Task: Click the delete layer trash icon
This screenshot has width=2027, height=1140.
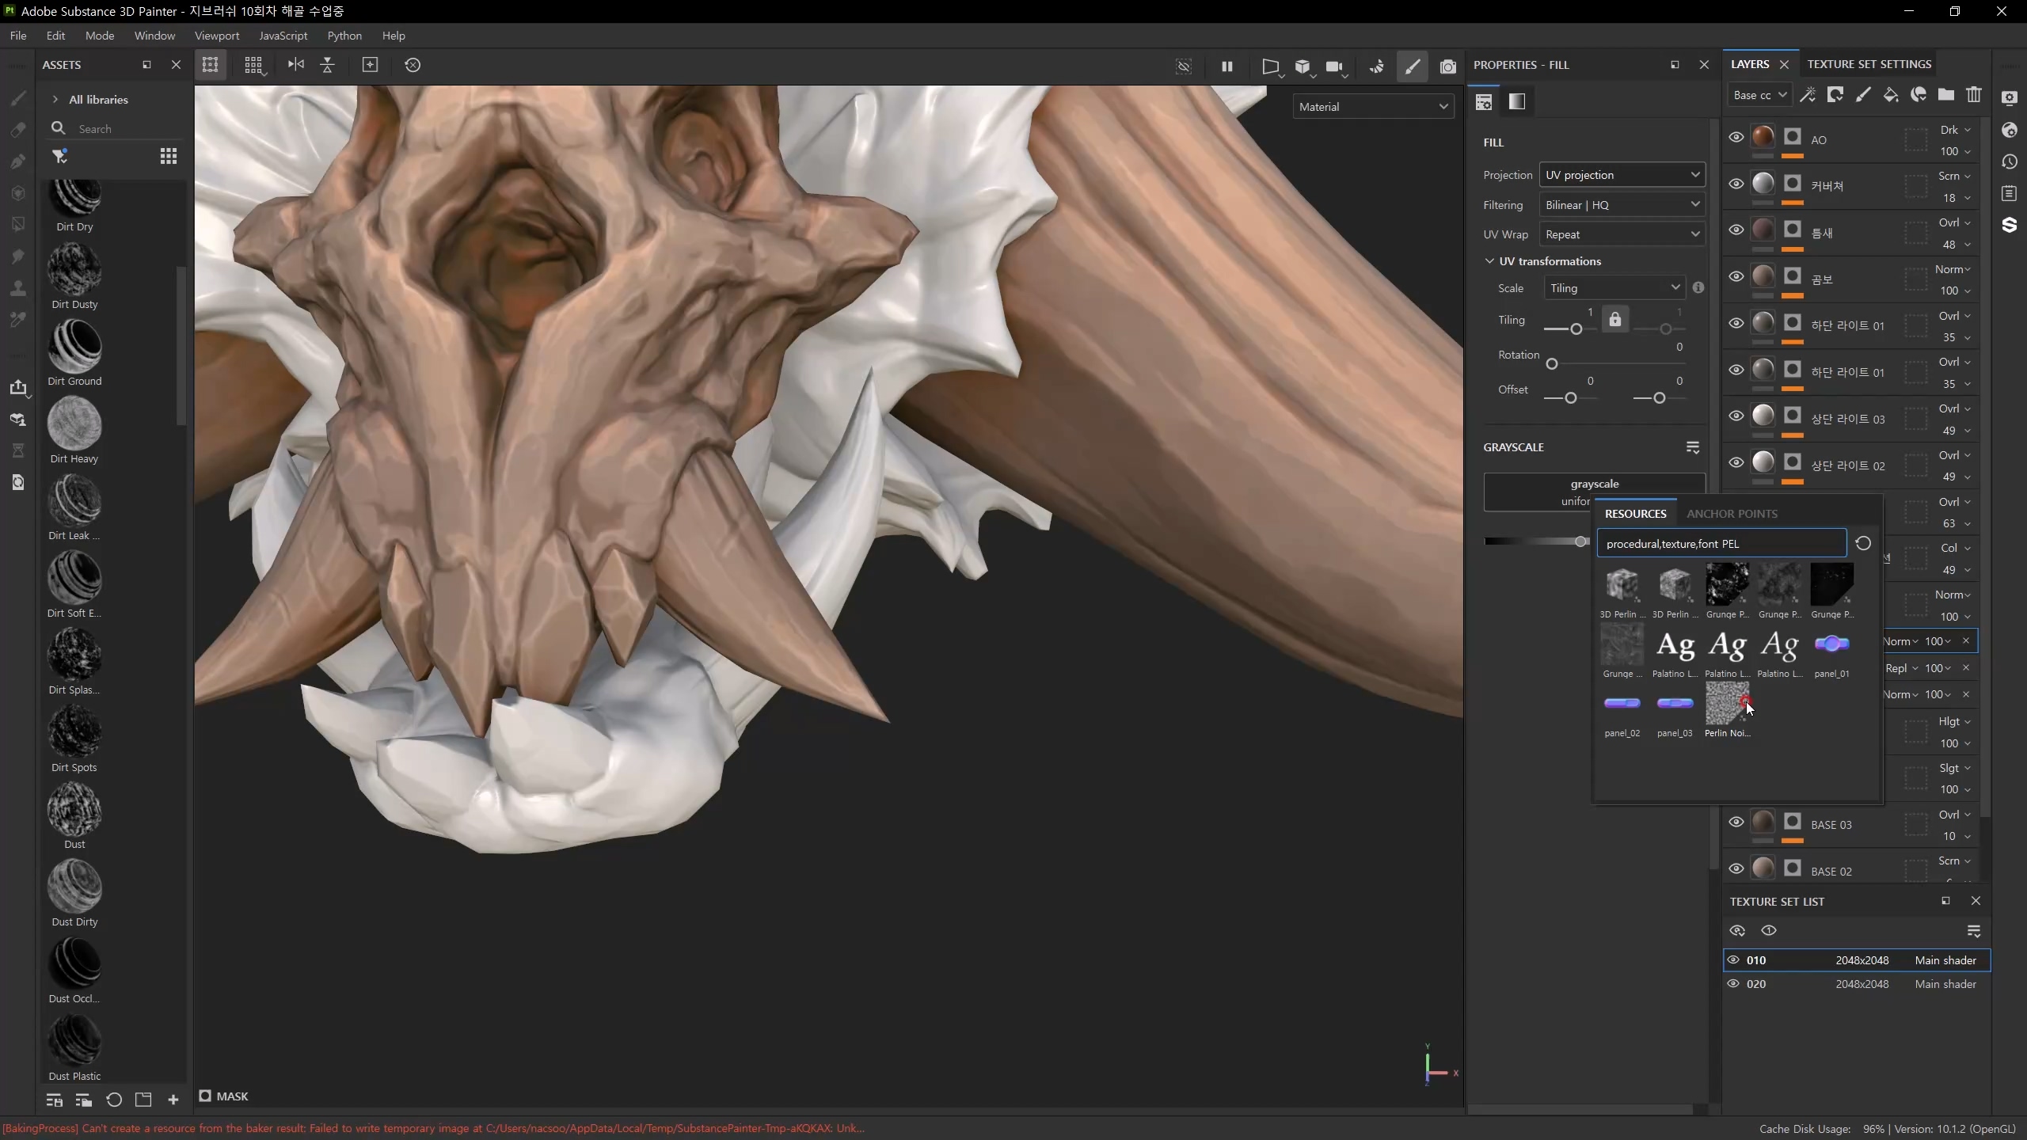Action: (x=1974, y=95)
